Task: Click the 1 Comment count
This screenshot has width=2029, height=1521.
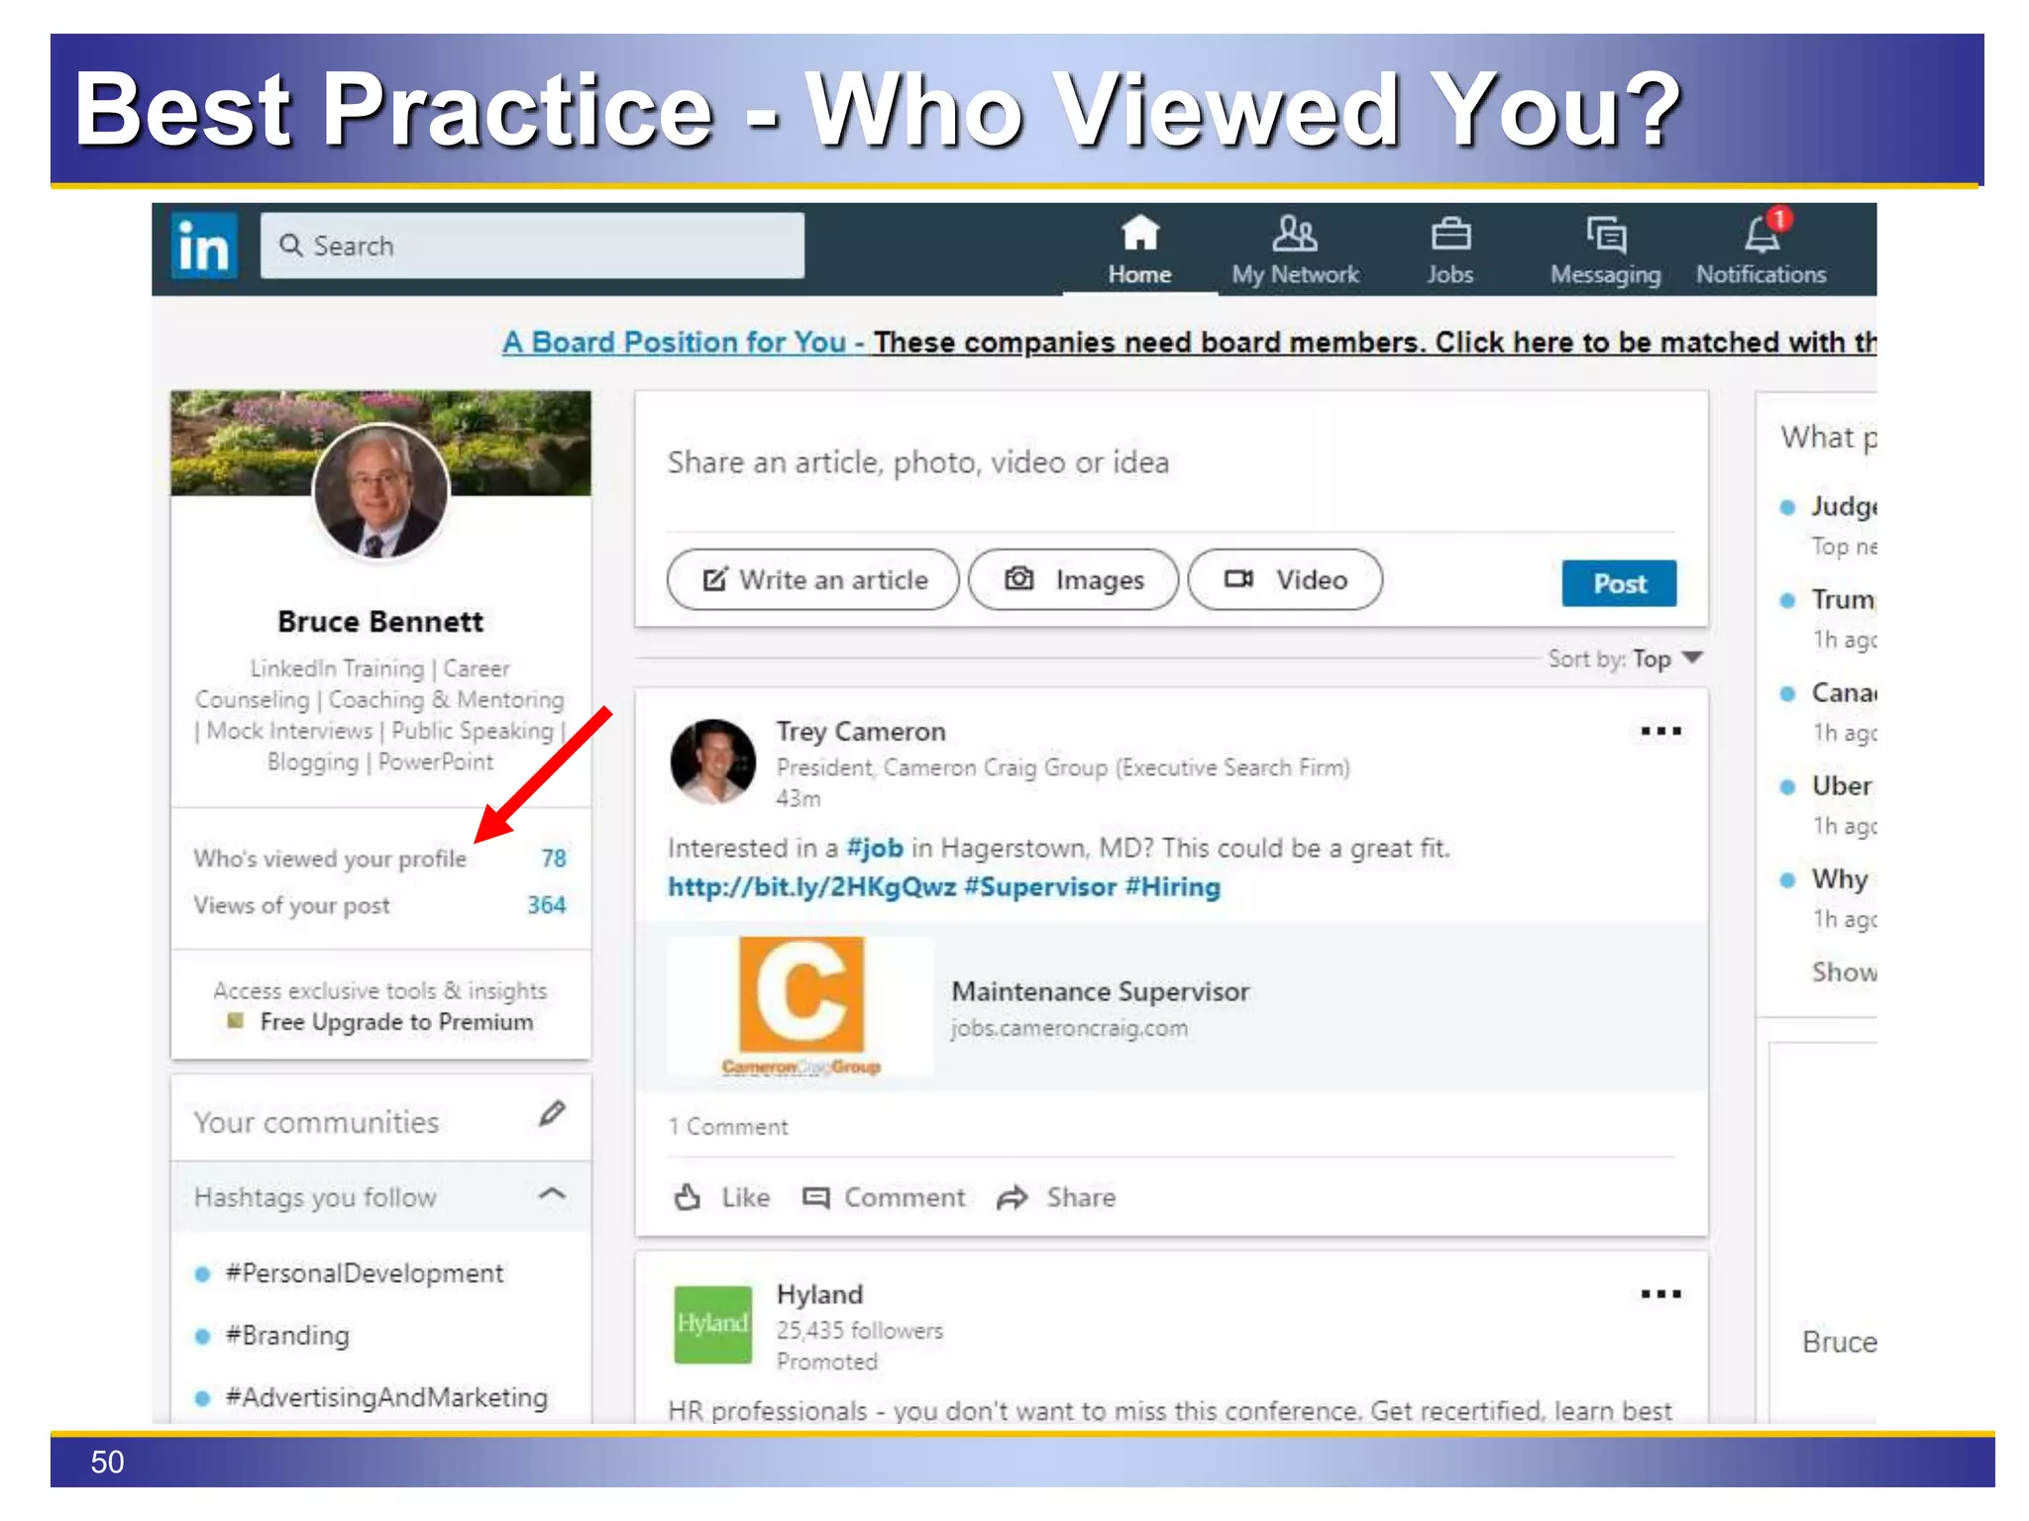Action: coord(728,1127)
